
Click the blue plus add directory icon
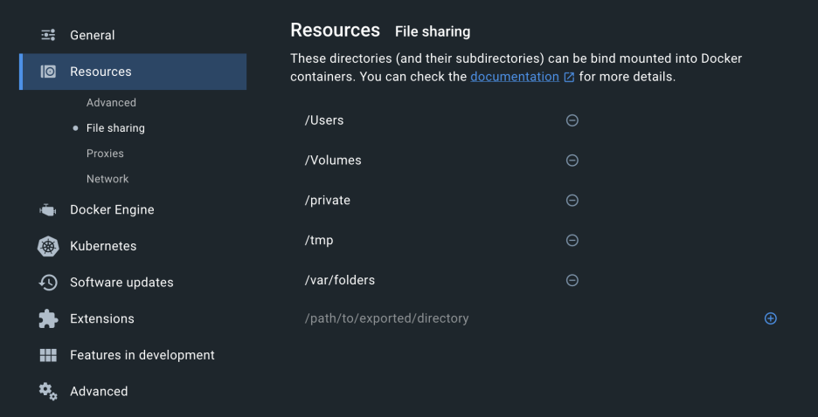pyautogui.click(x=771, y=318)
